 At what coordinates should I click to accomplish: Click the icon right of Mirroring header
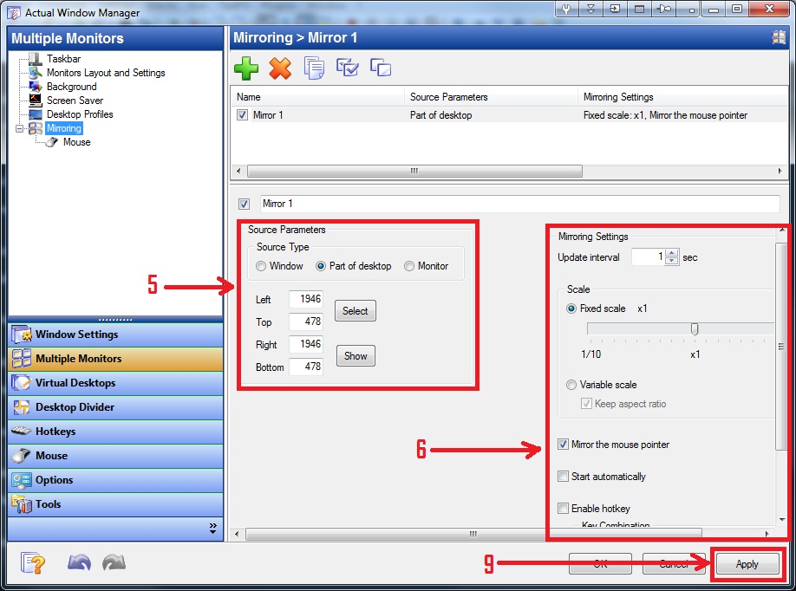click(779, 37)
